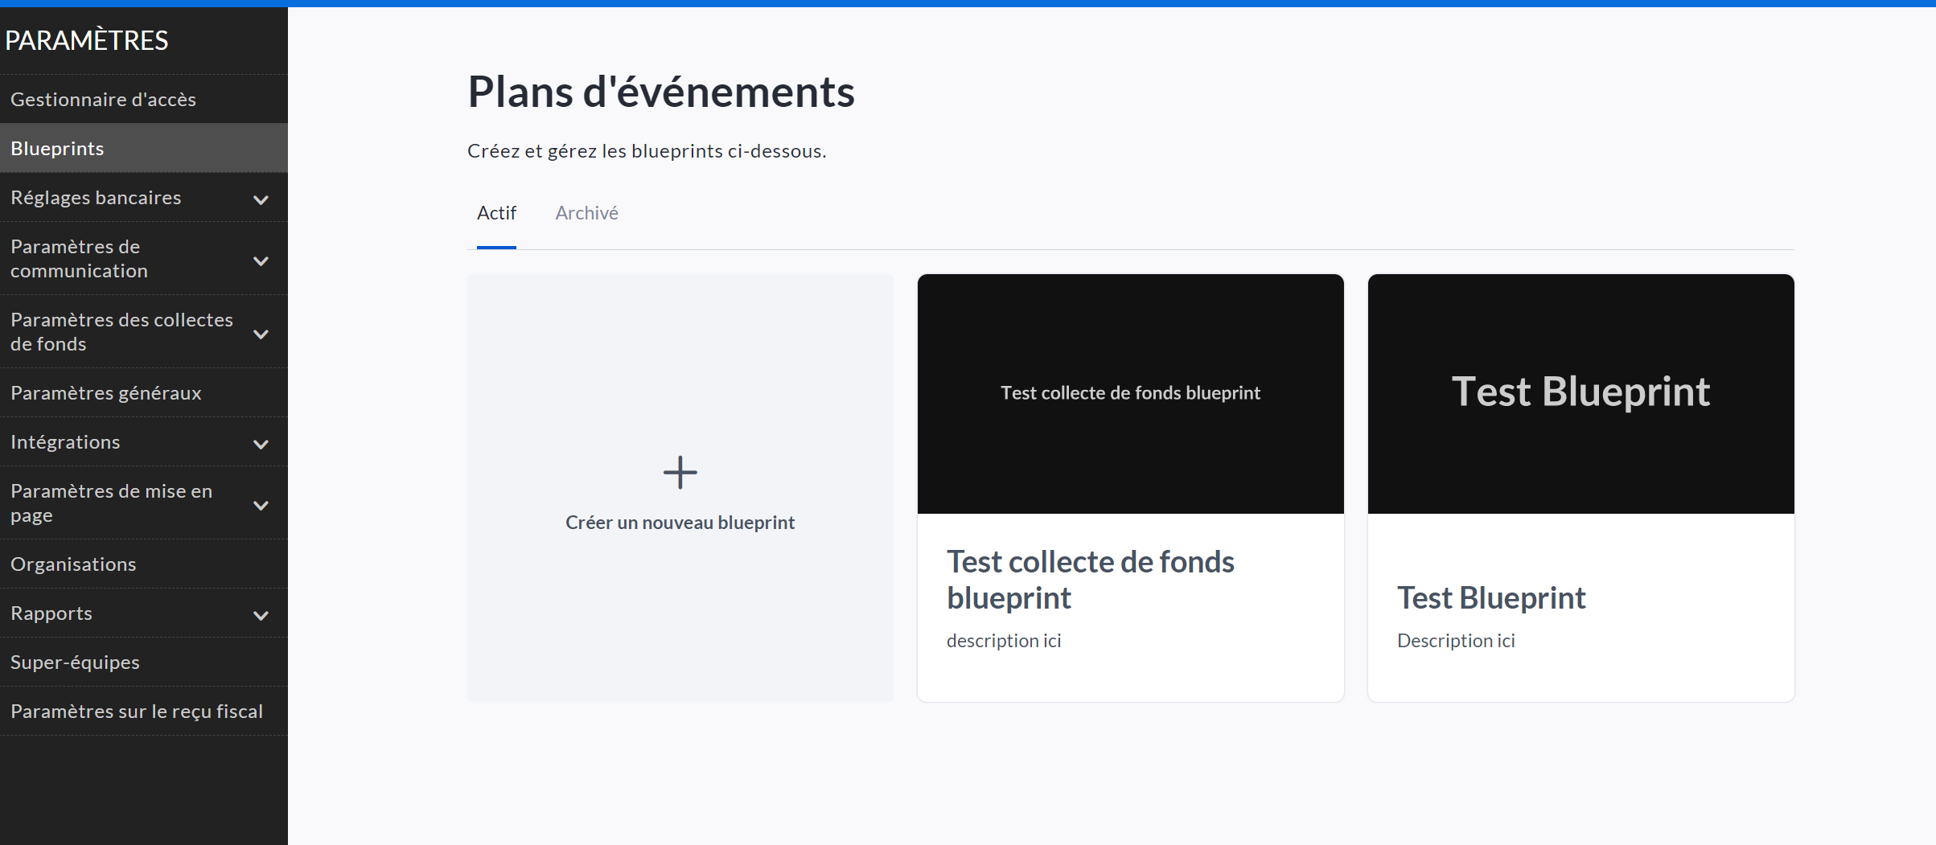1936x845 pixels.
Task: Select the Actif tab
Action: (x=496, y=213)
